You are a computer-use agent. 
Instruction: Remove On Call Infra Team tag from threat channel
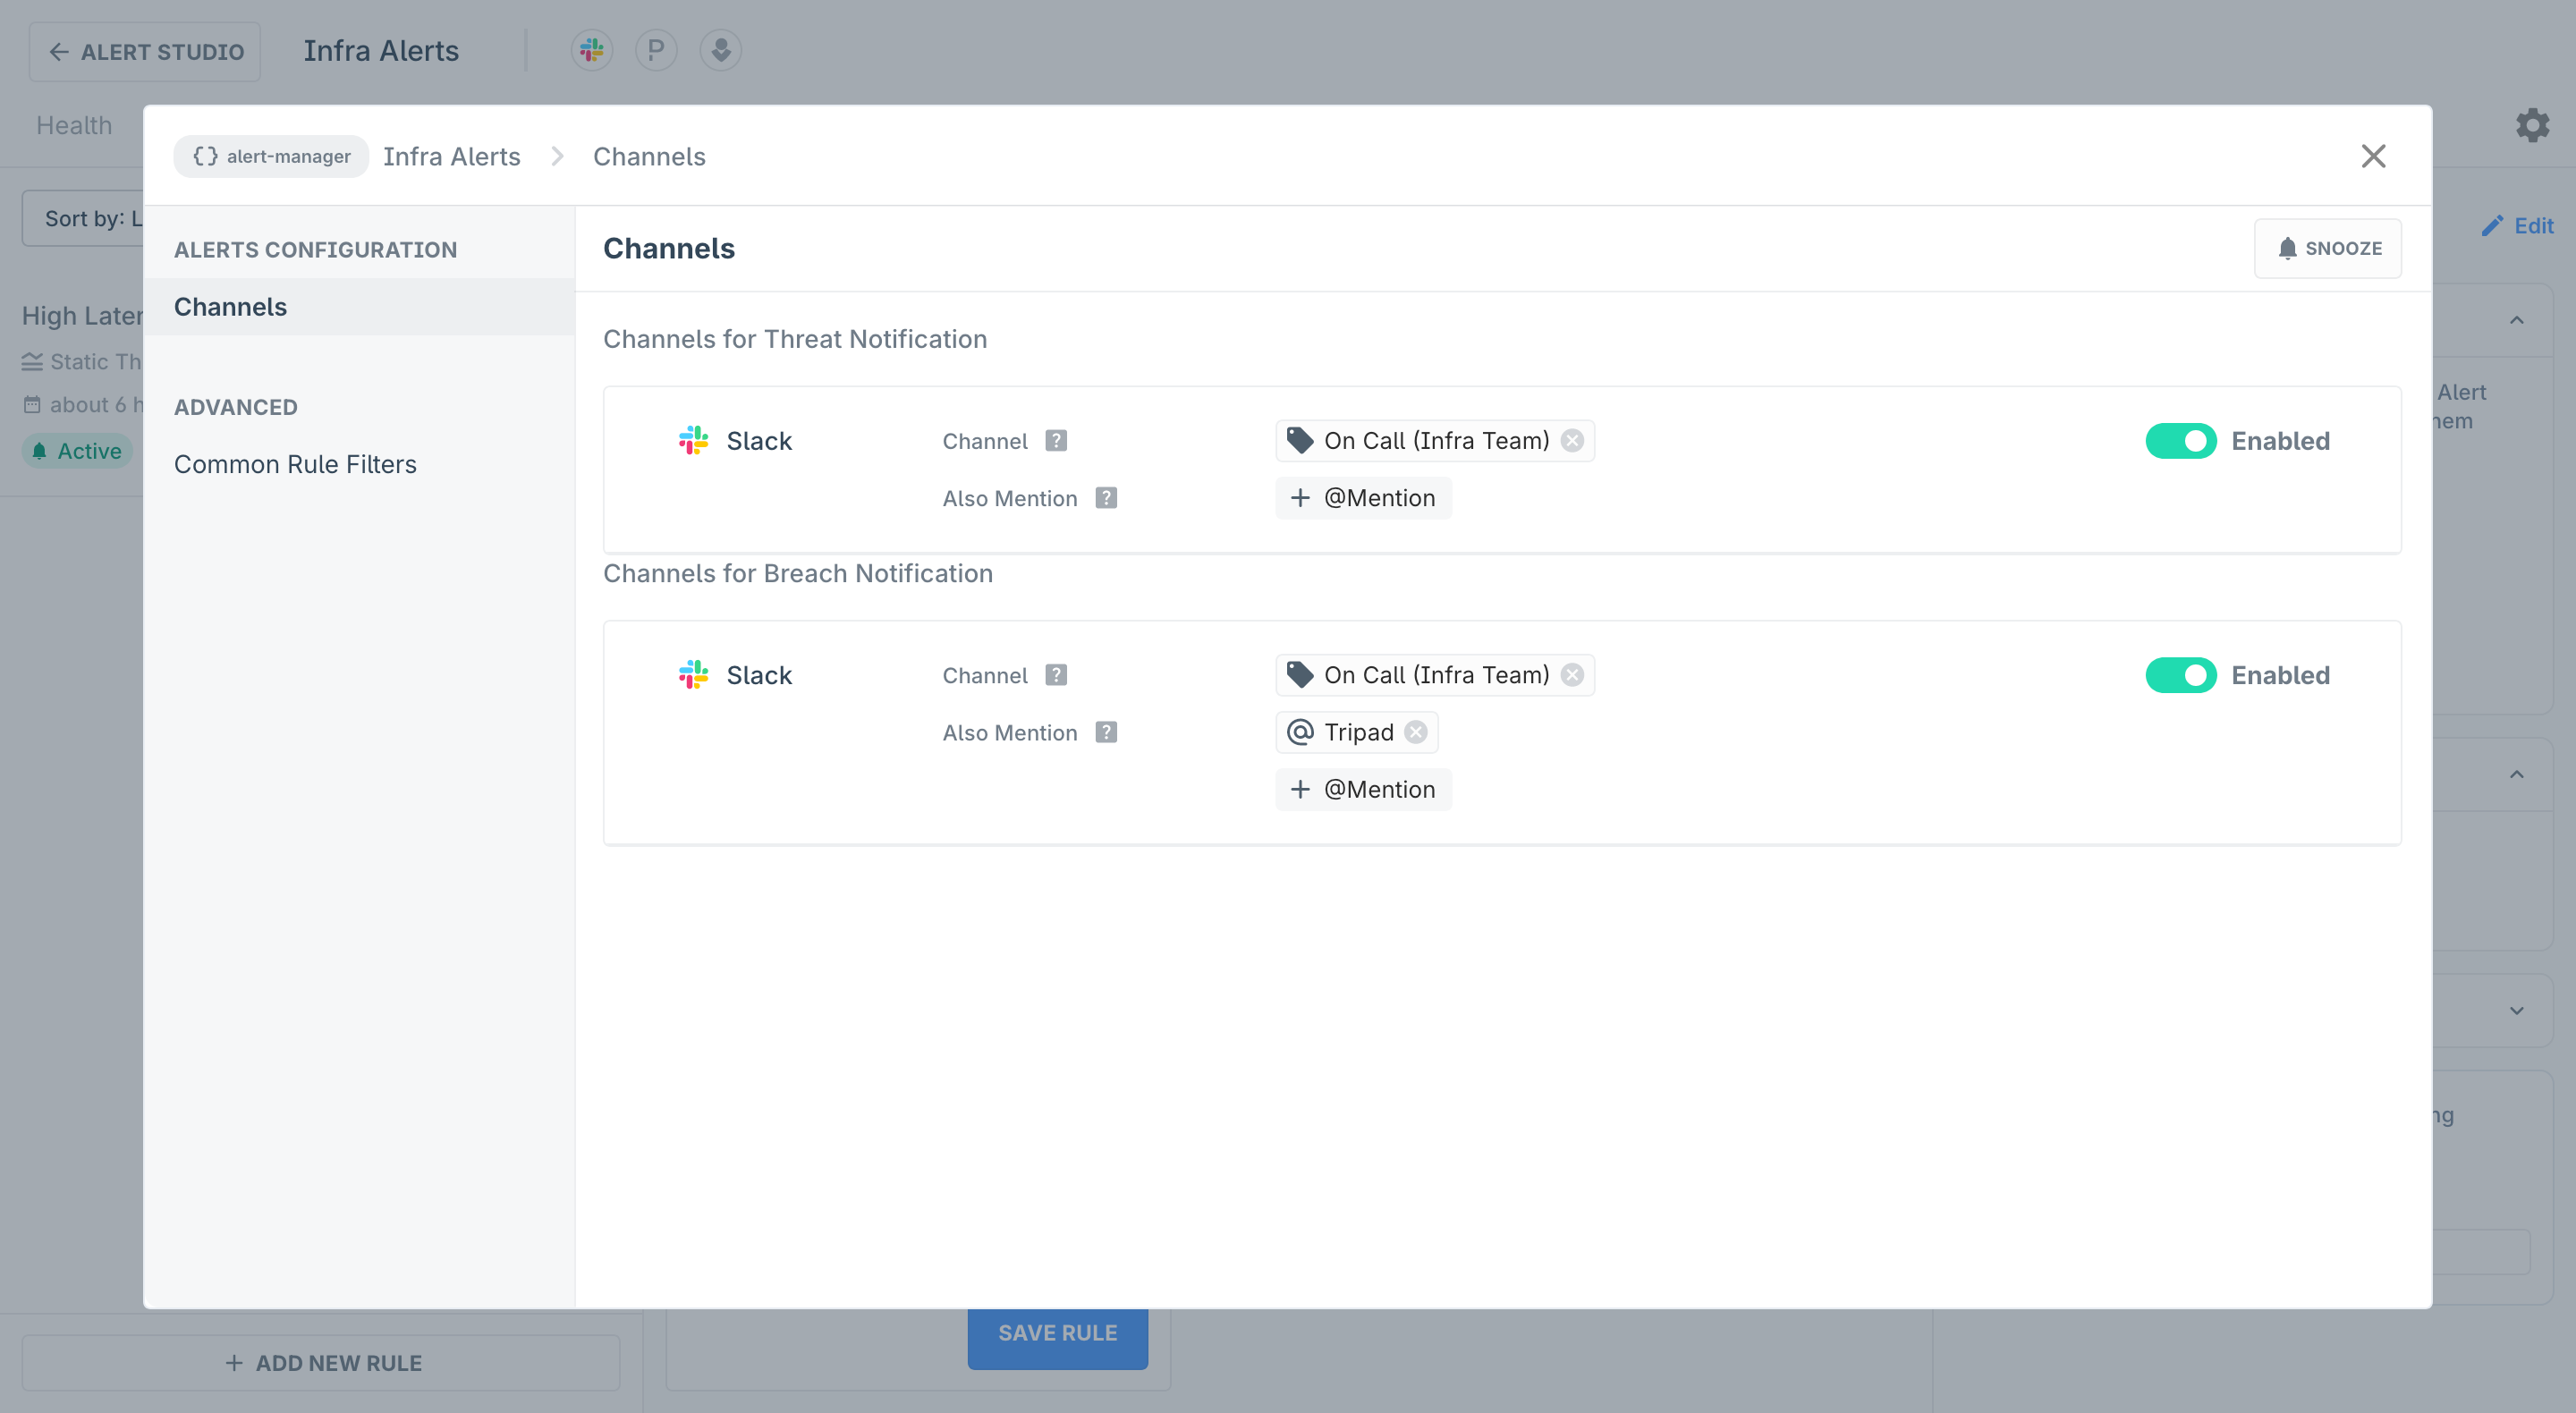1571,440
